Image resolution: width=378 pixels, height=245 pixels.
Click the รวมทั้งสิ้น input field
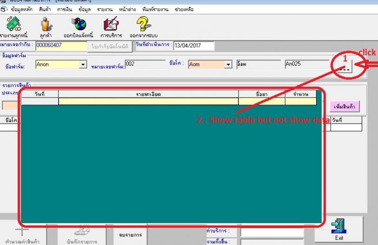(x=272, y=242)
